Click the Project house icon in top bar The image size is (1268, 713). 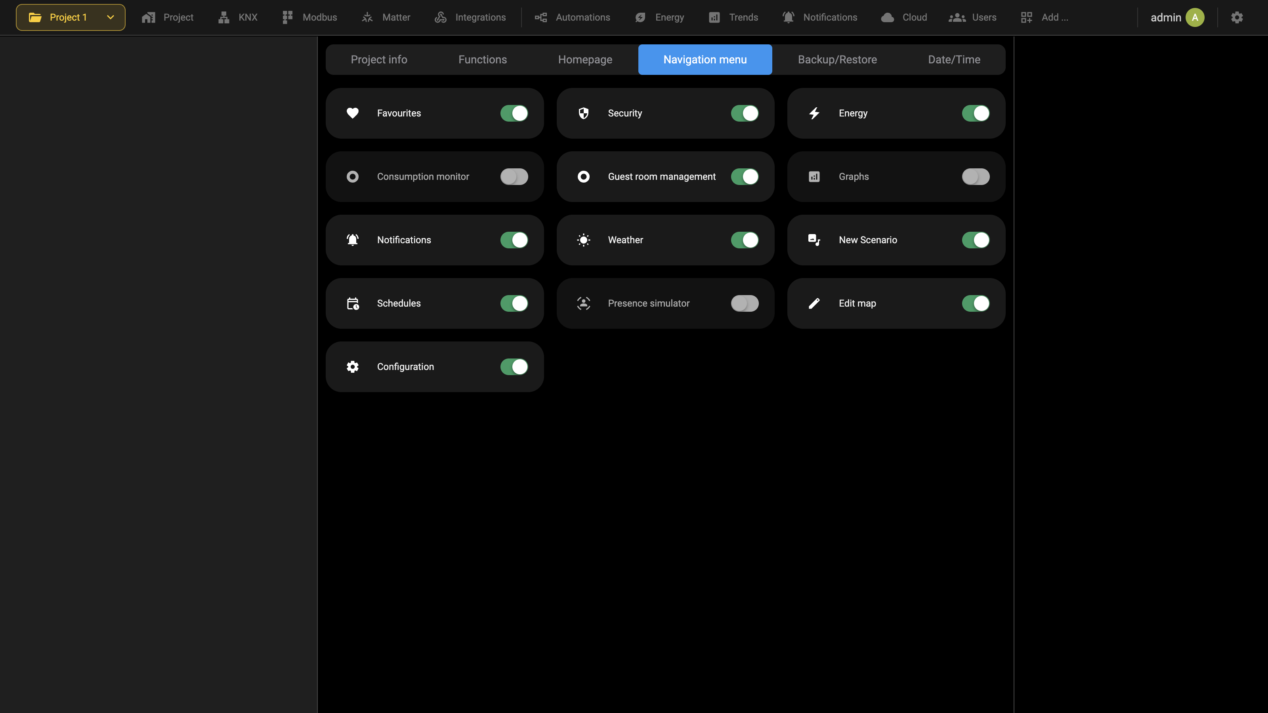149,18
